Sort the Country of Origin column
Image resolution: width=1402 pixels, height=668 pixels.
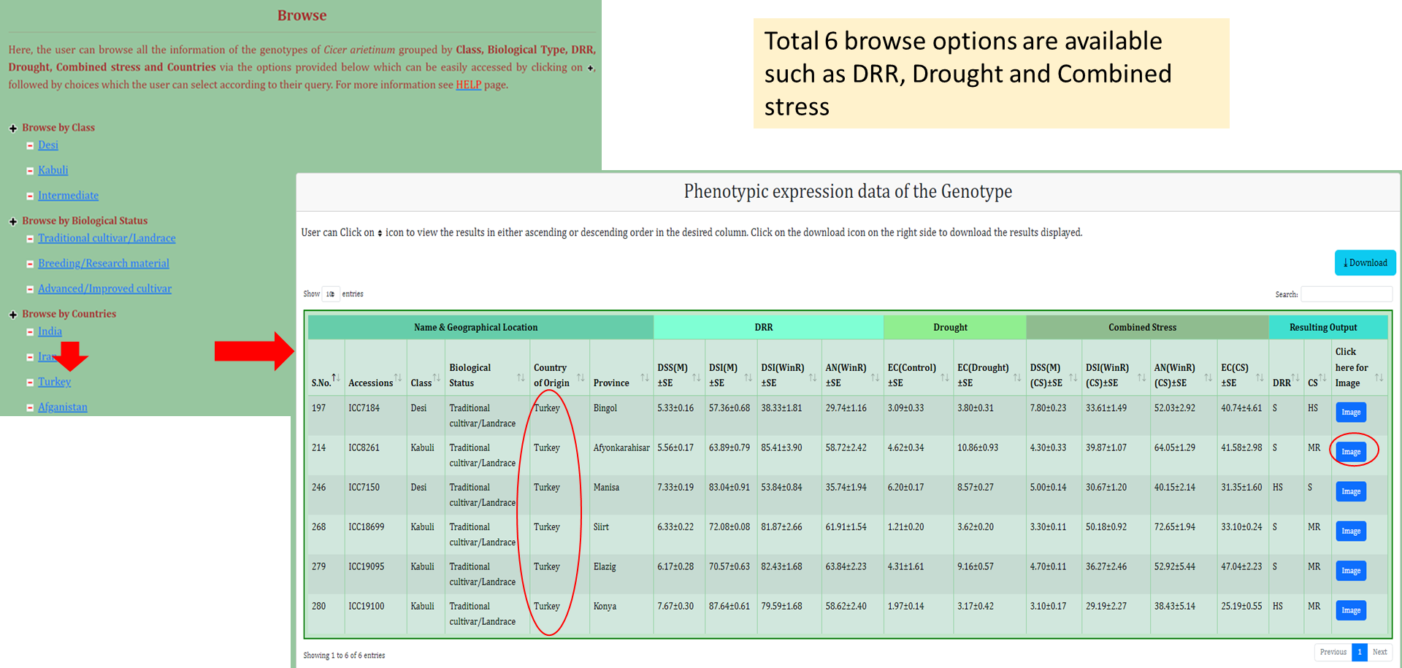tap(581, 377)
